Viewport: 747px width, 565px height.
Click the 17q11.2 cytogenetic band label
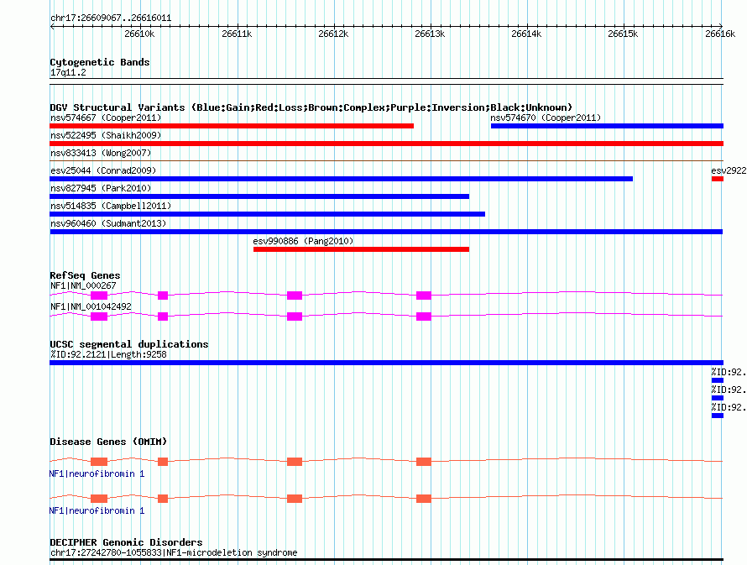68,72
